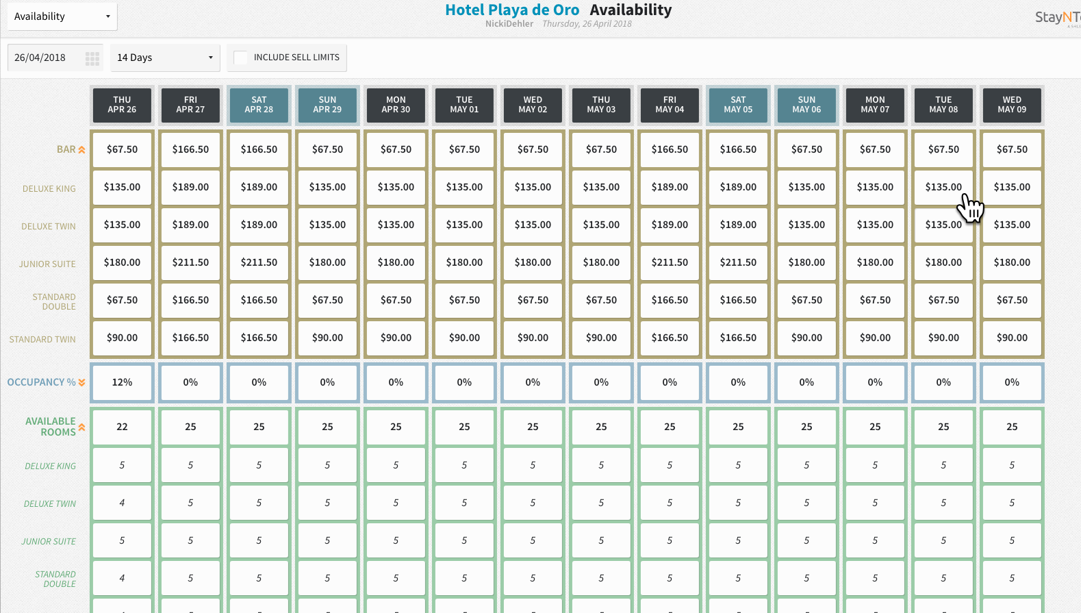Screen dimensions: 1081x613
Task: Click the 26/04/2018 date input field
Action: point(55,58)
